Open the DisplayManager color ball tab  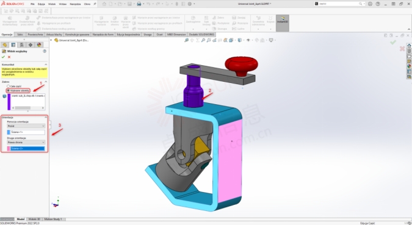(39, 45)
